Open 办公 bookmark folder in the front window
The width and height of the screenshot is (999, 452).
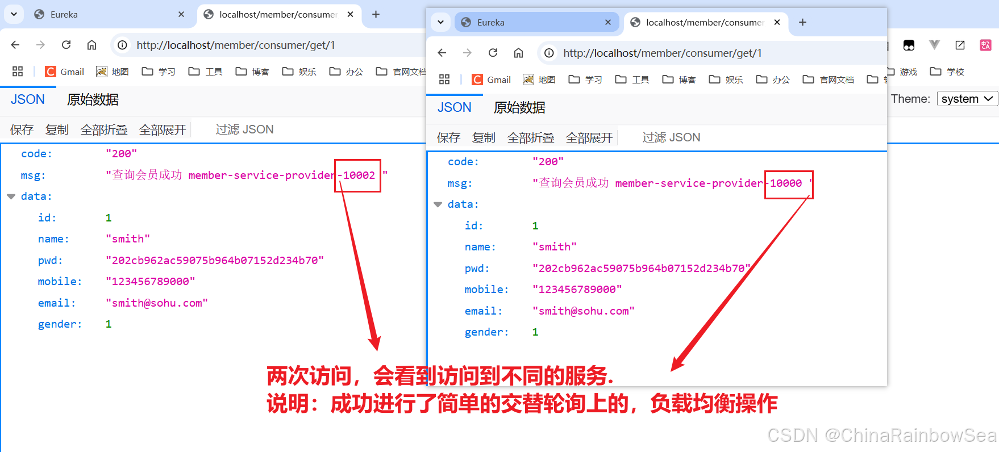(773, 79)
